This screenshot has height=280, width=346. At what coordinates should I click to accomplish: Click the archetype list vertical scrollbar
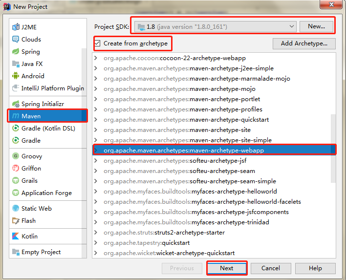(x=333, y=148)
